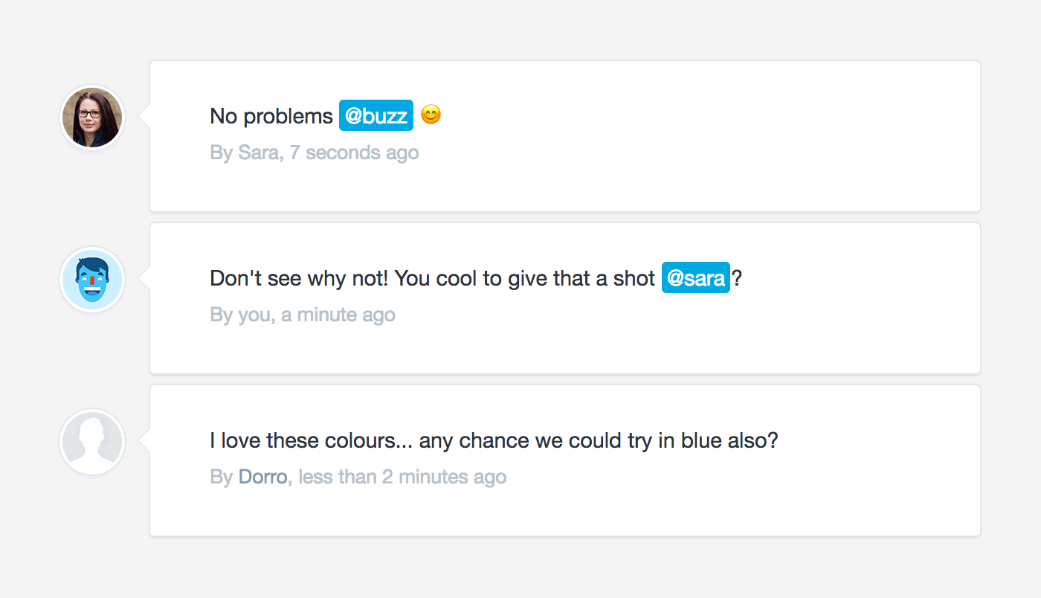This screenshot has height=598, width=1041.
Task: Click Sara's profile photo avatar
Action: [92, 118]
